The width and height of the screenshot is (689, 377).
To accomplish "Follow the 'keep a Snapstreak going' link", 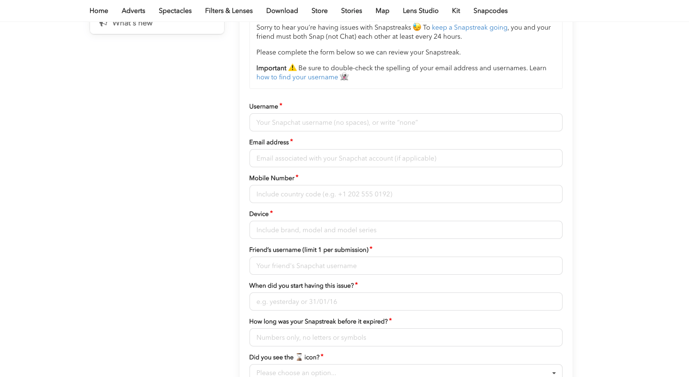I will pos(469,28).
